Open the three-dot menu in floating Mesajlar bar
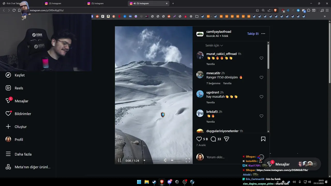The height and width of the screenshot is (186, 331). click(x=314, y=164)
